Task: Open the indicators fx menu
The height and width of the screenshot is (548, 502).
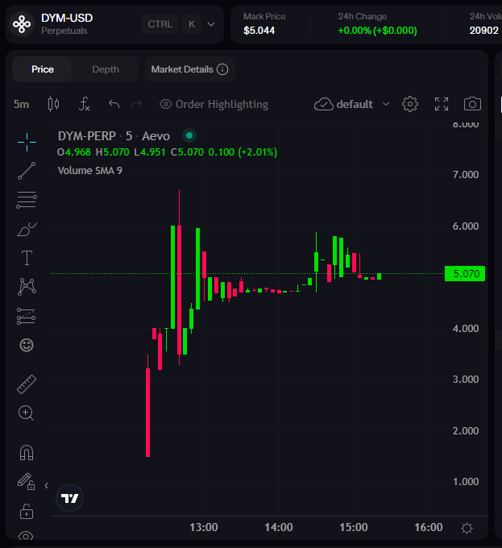Action: tap(84, 104)
